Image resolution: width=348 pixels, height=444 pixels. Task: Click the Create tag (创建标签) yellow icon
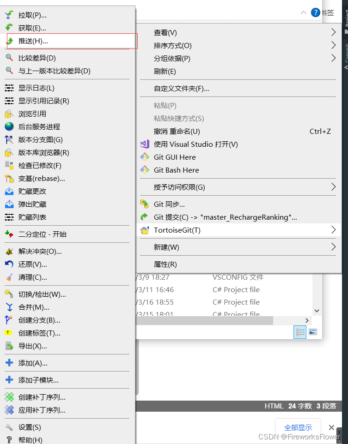click(9, 333)
